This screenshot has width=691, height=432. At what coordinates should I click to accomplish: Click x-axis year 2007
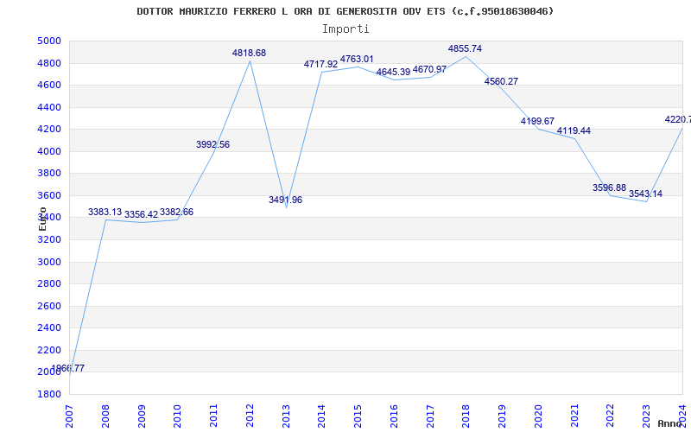70,416
